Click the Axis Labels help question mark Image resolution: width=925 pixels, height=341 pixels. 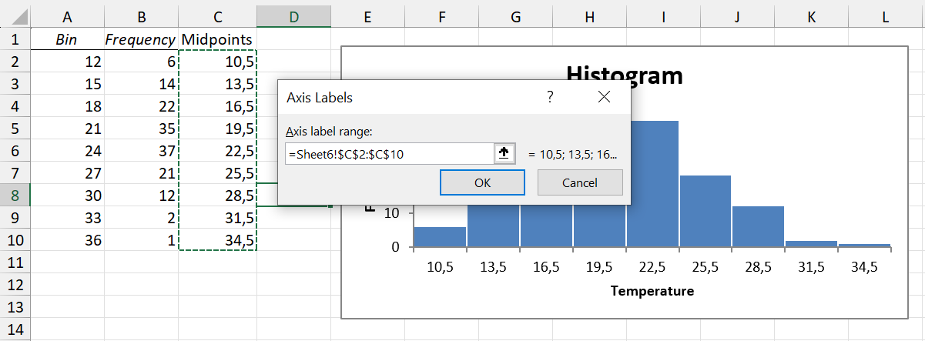point(550,97)
